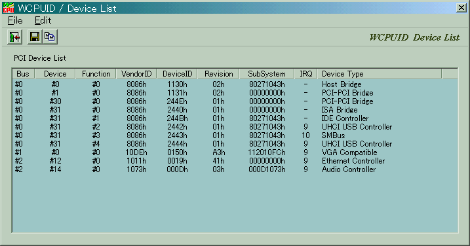The width and height of the screenshot is (470, 246).
Task: Click the exit/return door toolbar icon
Action: click(14, 37)
